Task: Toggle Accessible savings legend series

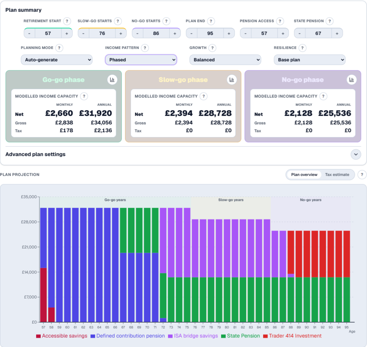Action: click(x=62, y=336)
